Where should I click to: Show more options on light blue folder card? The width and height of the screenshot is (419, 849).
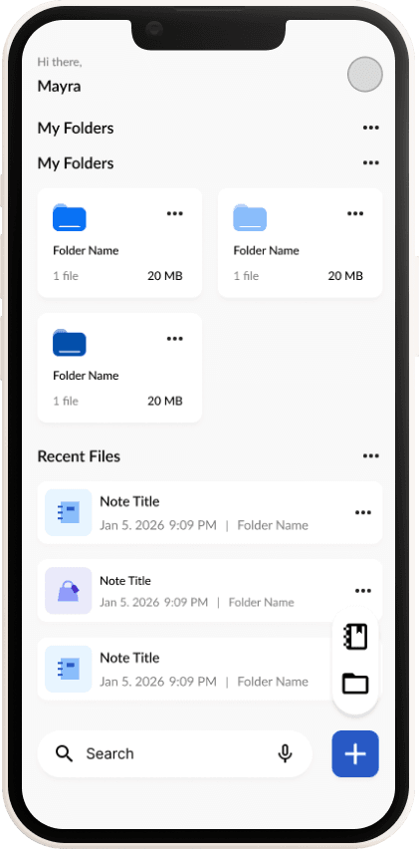pyautogui.click(x=355, y=213)
